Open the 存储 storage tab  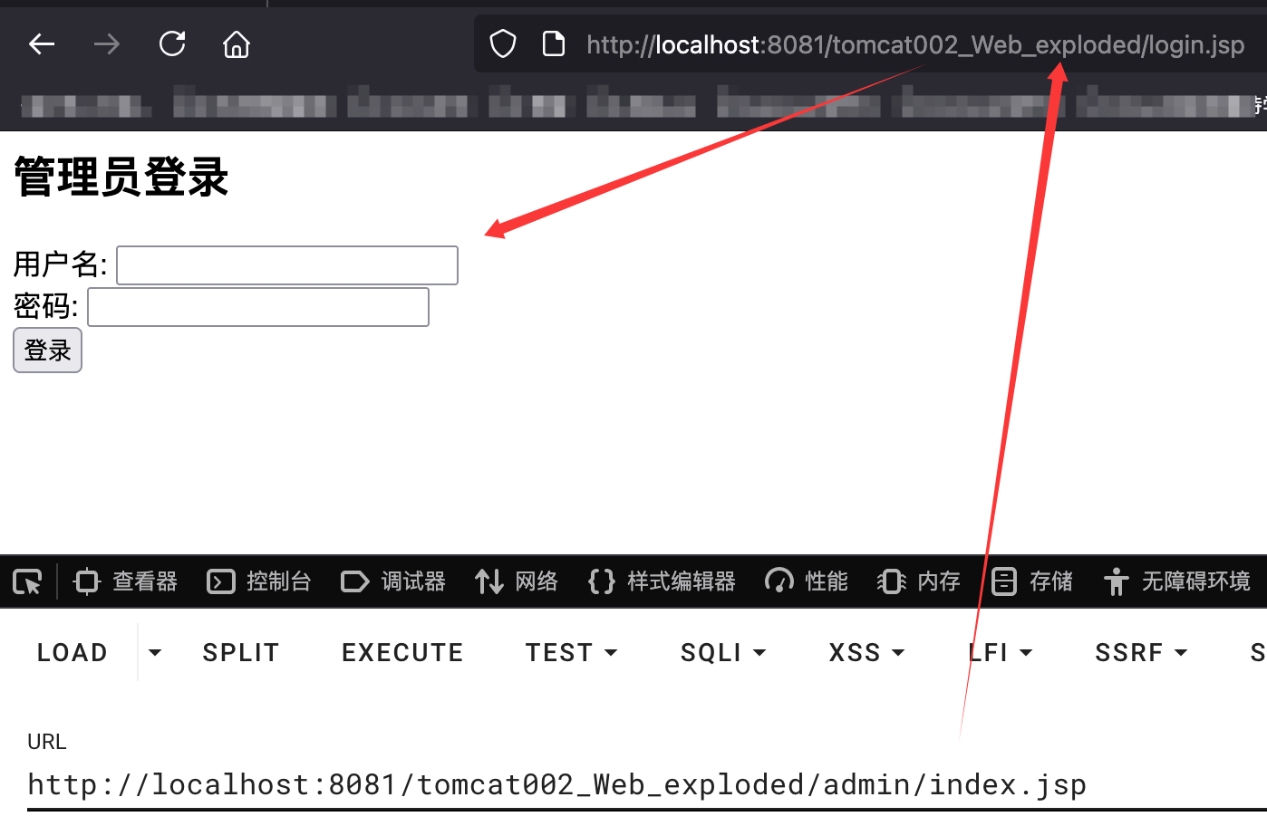tap(1032, 581)
